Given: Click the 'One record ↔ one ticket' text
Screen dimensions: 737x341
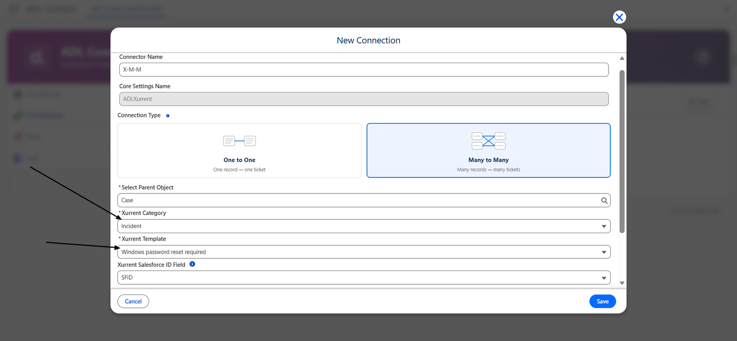Looking at the screenshot, I should pos(240,170).
